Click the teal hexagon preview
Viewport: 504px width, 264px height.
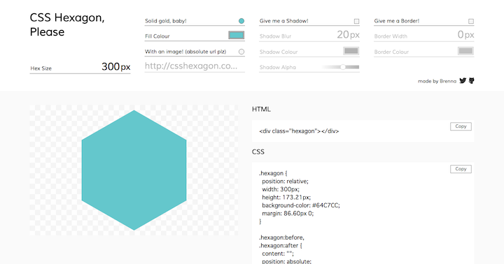[x=134, y=170]
